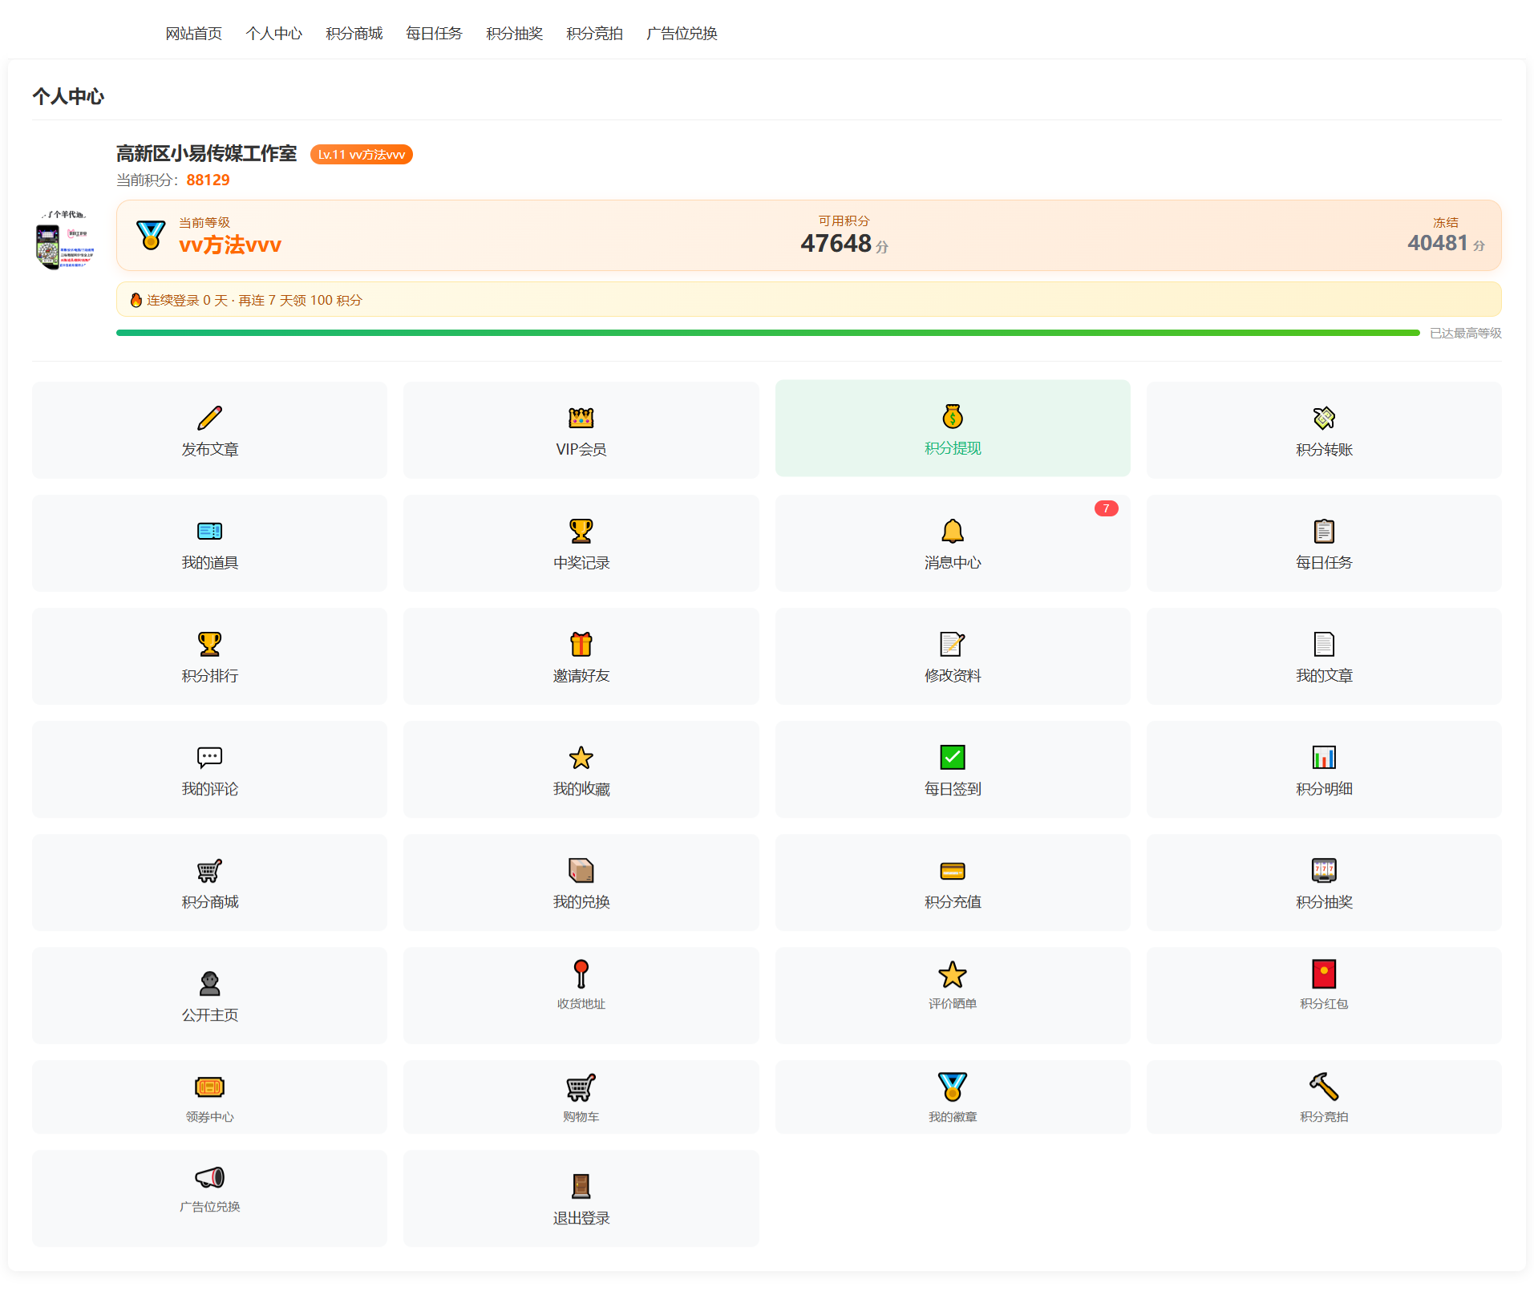The width and height of the screenshot is (1534, 1291).
Task: Open 积分商城 in top navigation
Action: 354,34
